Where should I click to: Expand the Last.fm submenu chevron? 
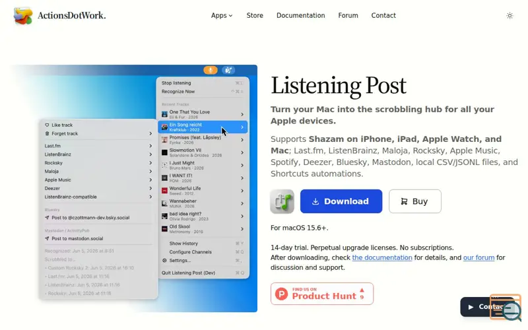point(150,146)
